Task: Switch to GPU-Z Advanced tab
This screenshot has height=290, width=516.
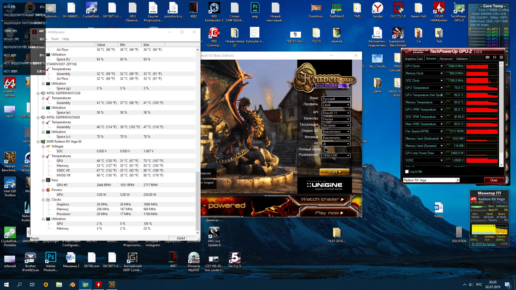Action: [x=446, y=59]
